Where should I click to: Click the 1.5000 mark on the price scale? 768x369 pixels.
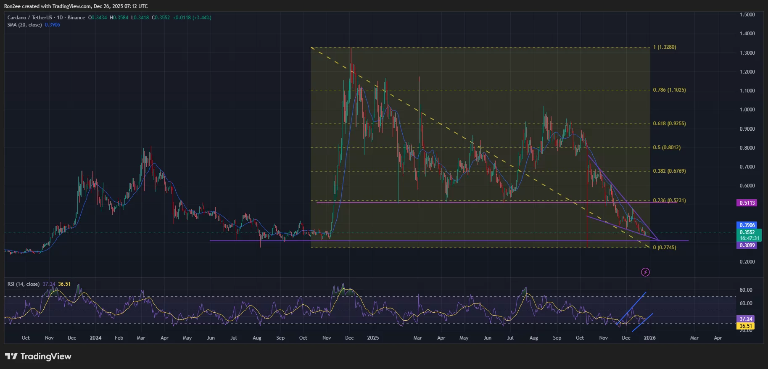(747, 15)
